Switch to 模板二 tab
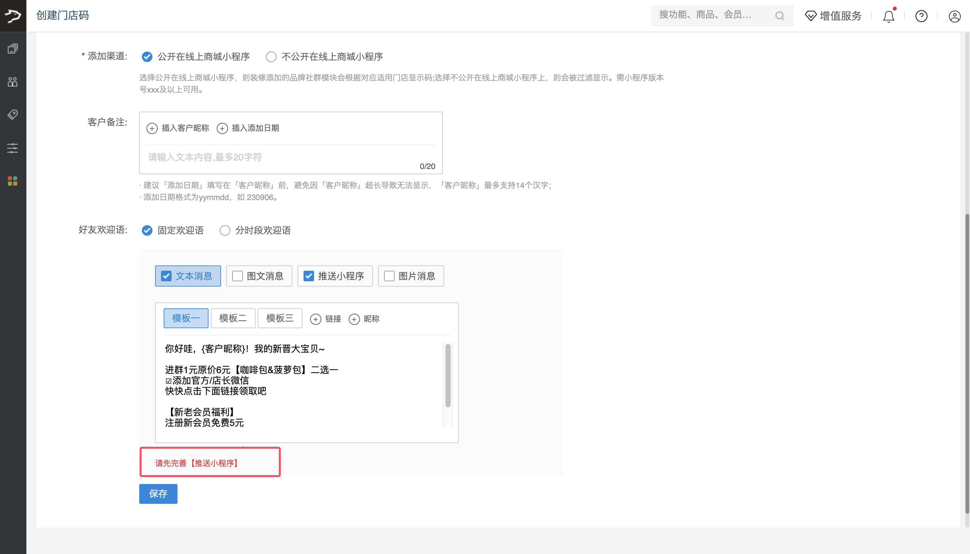The image size is (970, 554). click(233, 318)
